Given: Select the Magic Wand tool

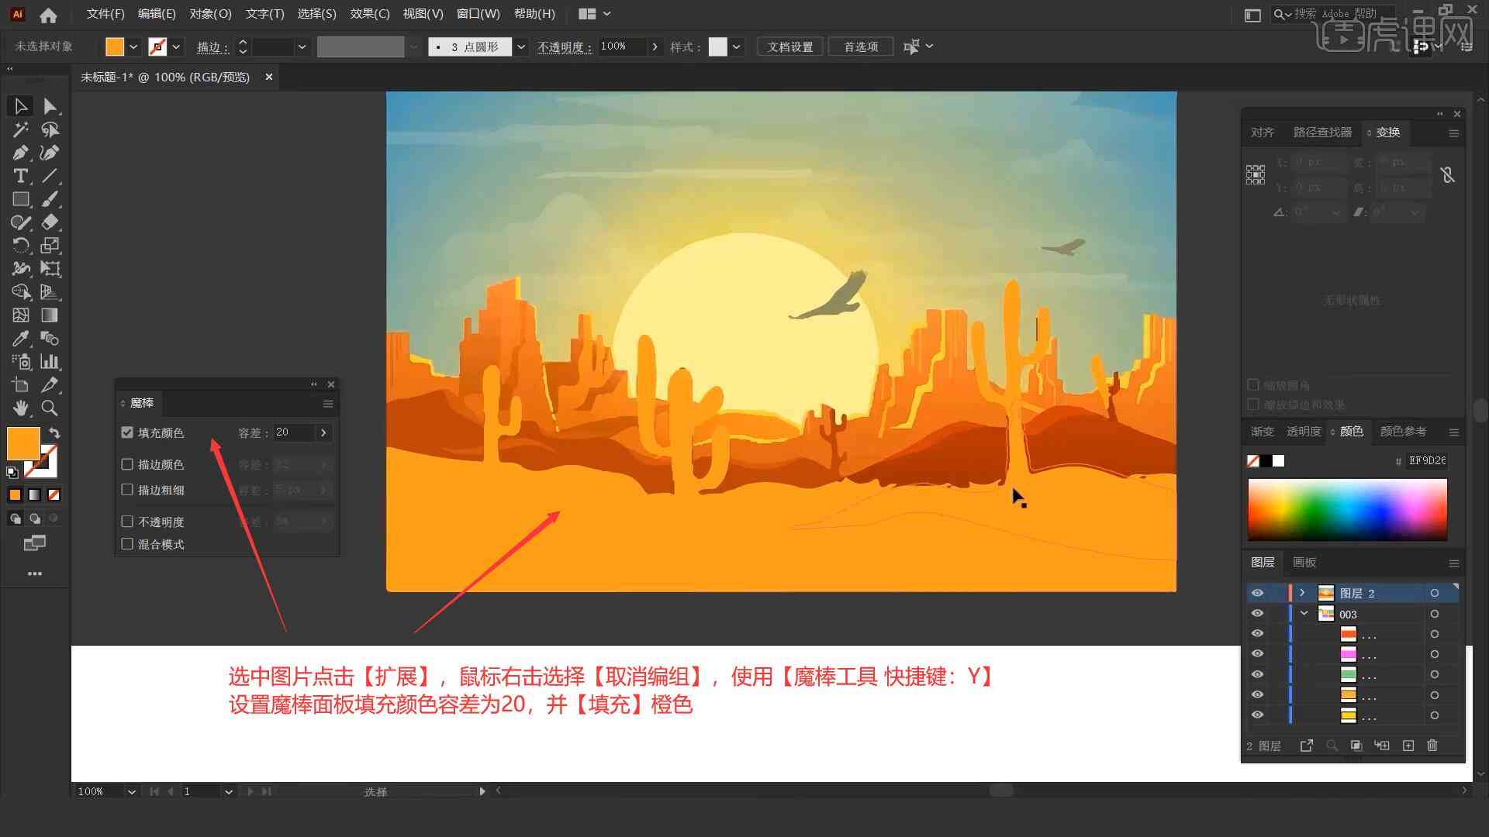Looking at the screenshot, I should pos(19,129).
